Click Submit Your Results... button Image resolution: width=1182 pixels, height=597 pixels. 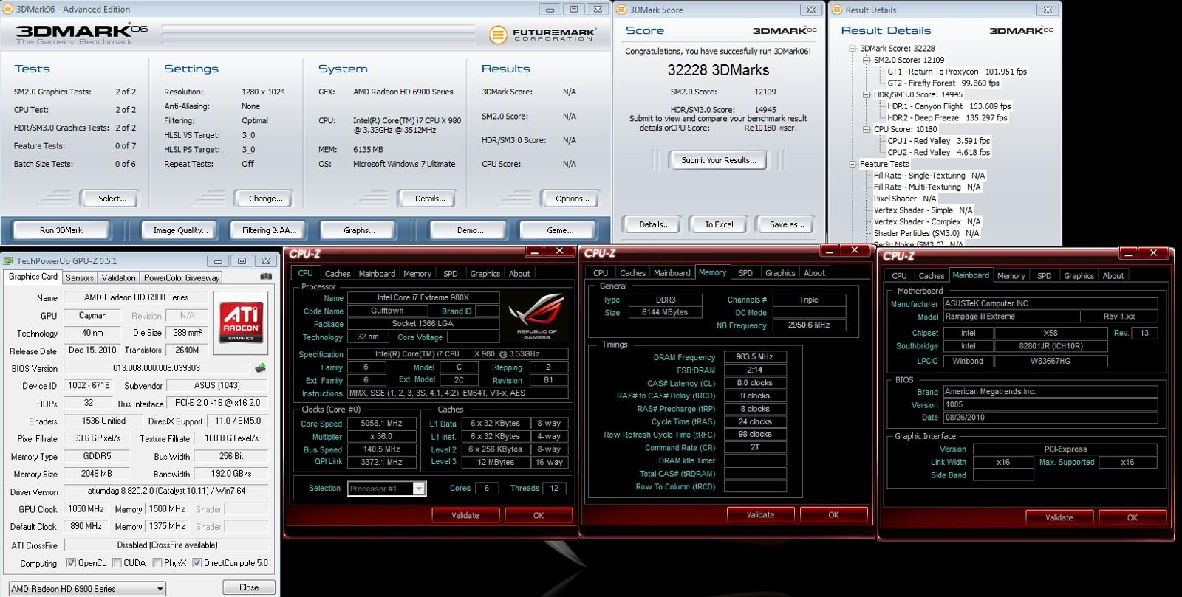click(719, 160)
